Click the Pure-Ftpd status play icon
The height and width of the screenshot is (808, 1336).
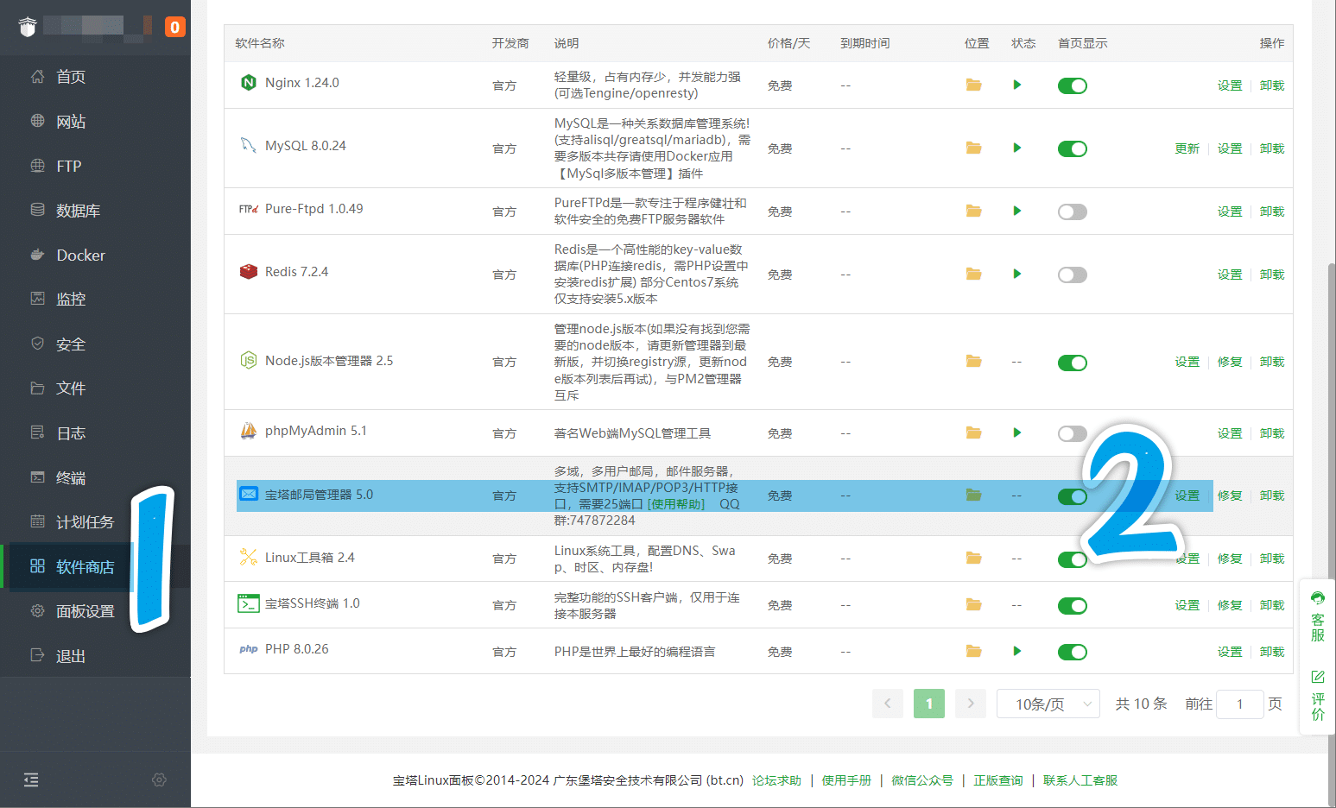(x=1017, y=211)
